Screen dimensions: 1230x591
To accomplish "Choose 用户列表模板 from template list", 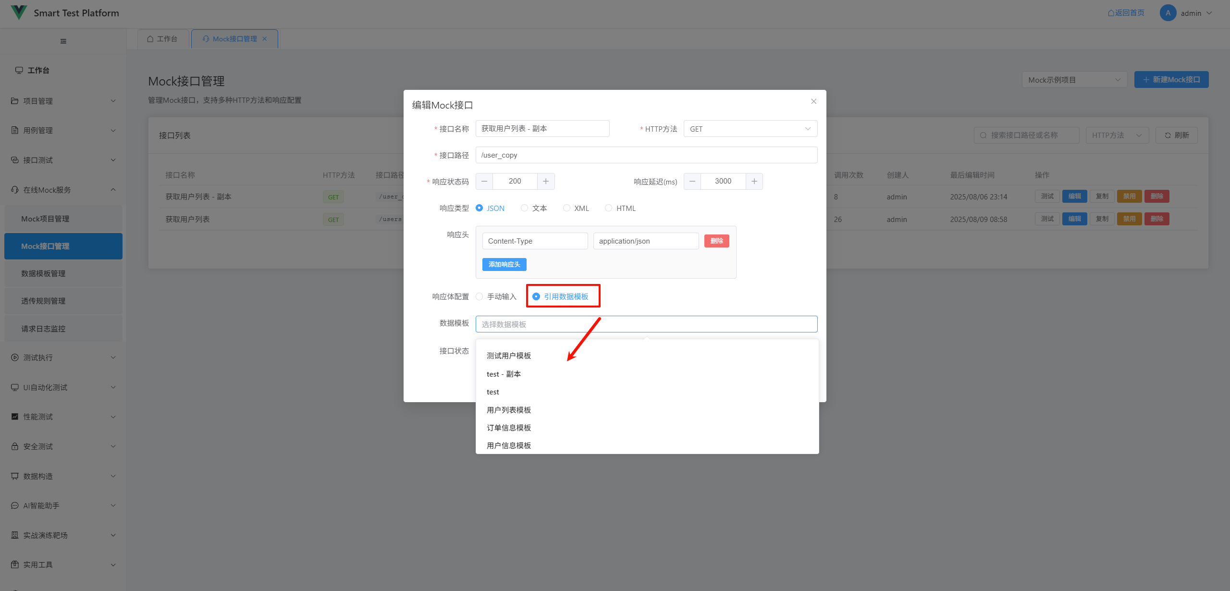I will [x=509, y=410].
